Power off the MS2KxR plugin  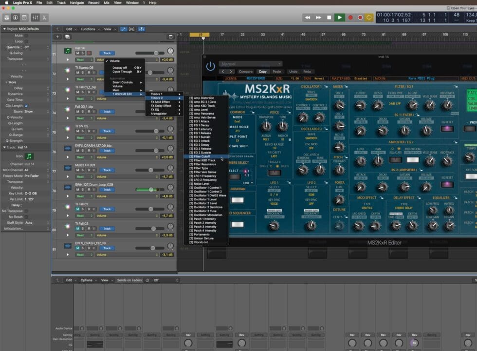[x=209, y=67]
